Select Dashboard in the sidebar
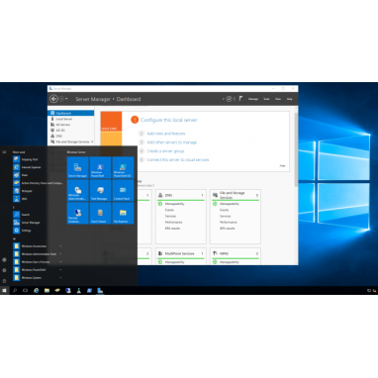378x378 pixels. point(71,113)
